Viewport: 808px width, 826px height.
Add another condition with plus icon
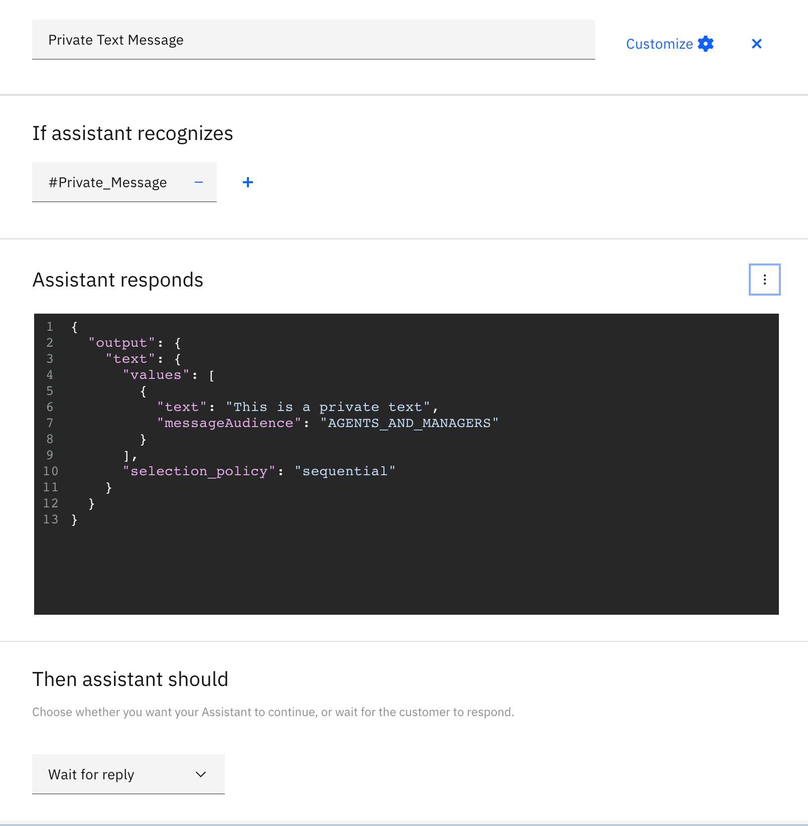pyautogui.click(x=248, y=182)
